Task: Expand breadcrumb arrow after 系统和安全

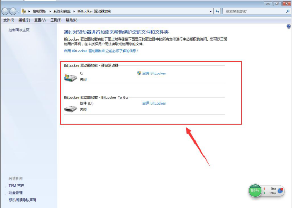Action: [74, 11]
